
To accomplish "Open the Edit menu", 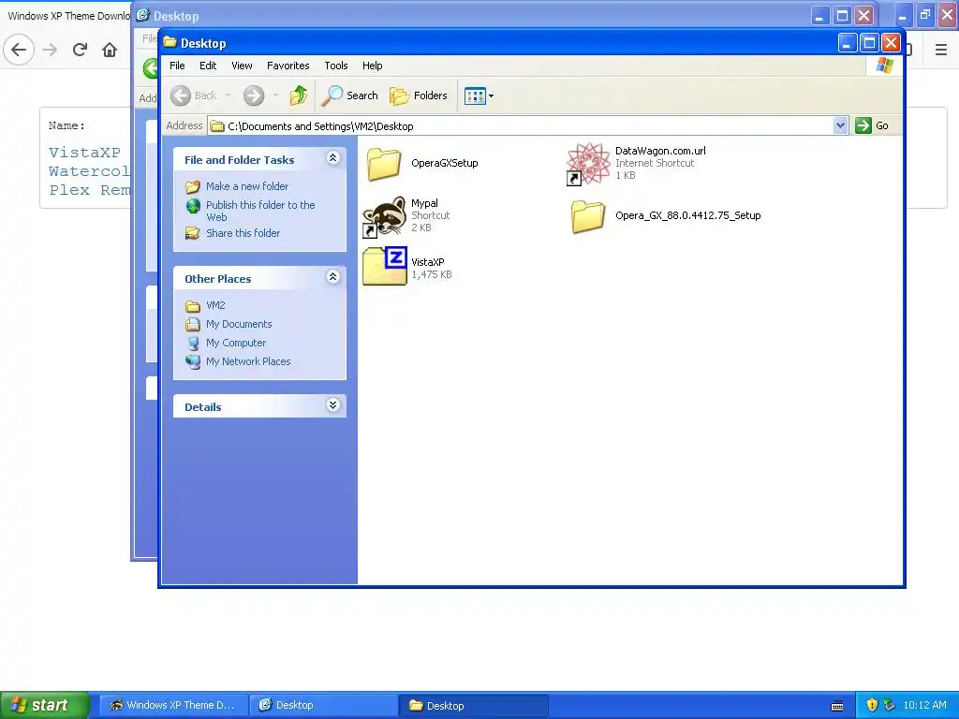I will pos(208,66).
